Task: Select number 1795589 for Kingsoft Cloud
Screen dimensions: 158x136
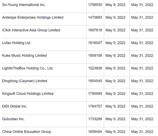Action: click(95, 93)
